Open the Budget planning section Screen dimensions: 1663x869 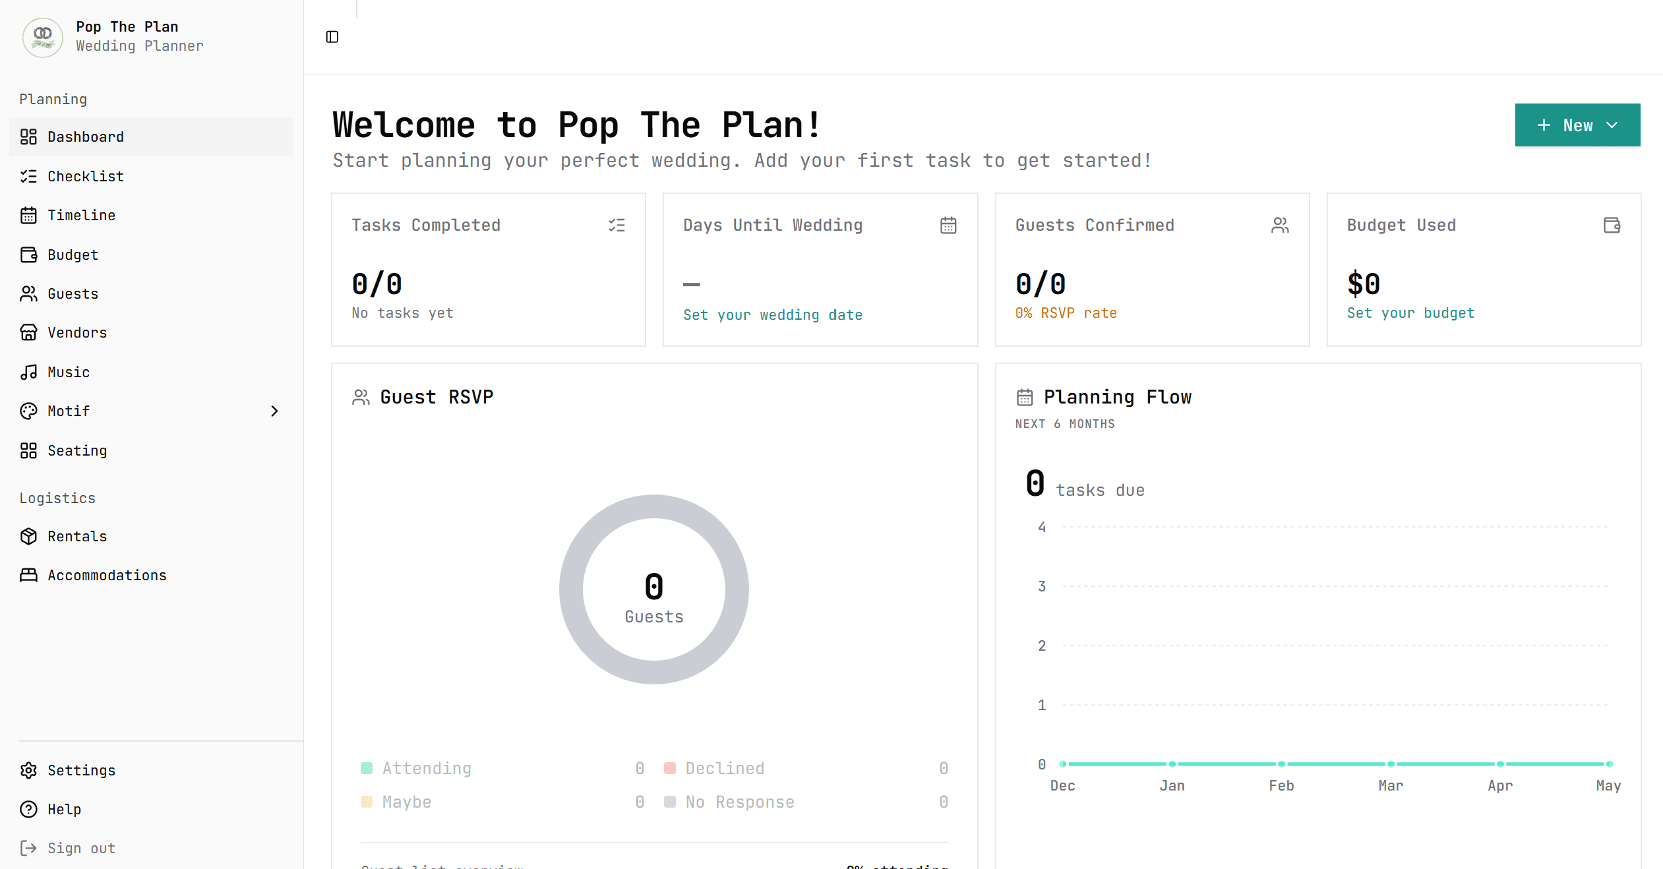tap(73, 255)
